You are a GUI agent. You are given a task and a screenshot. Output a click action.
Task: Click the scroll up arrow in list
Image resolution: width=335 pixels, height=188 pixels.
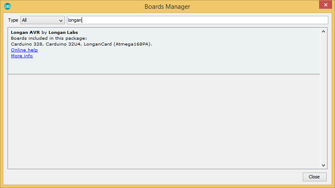323,32
